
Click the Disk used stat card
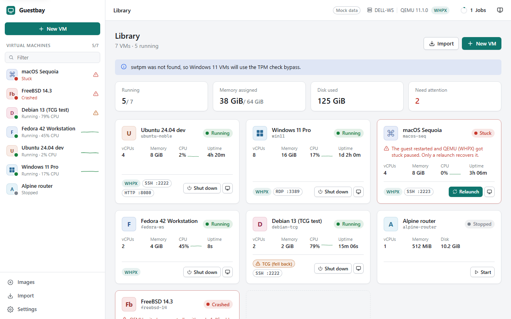click(357, 96)
